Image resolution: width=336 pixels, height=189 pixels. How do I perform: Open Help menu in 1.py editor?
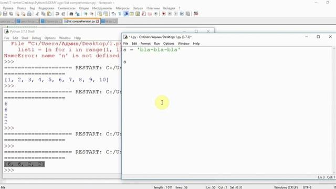pos(196,44)
